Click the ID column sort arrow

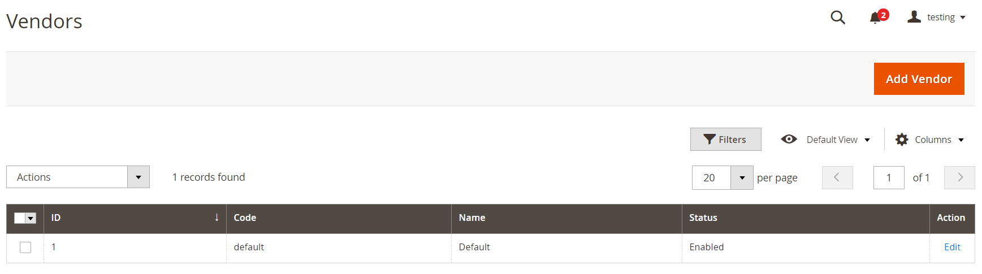click(x=217, y=218)
